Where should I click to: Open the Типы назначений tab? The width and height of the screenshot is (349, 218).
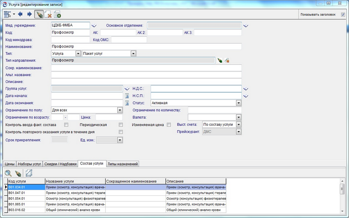[123, 164]
